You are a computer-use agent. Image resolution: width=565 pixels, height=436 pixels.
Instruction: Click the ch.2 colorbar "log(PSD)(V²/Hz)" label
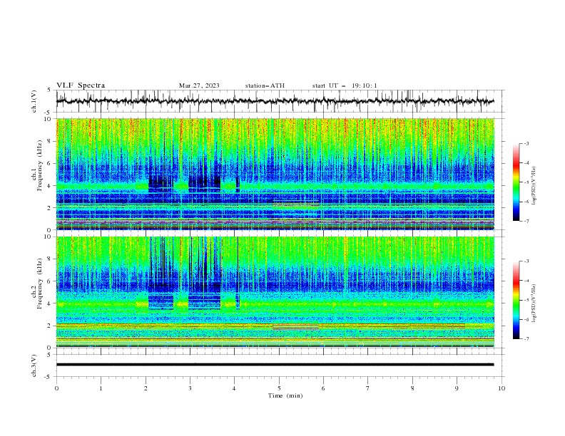tap(534, 303)
